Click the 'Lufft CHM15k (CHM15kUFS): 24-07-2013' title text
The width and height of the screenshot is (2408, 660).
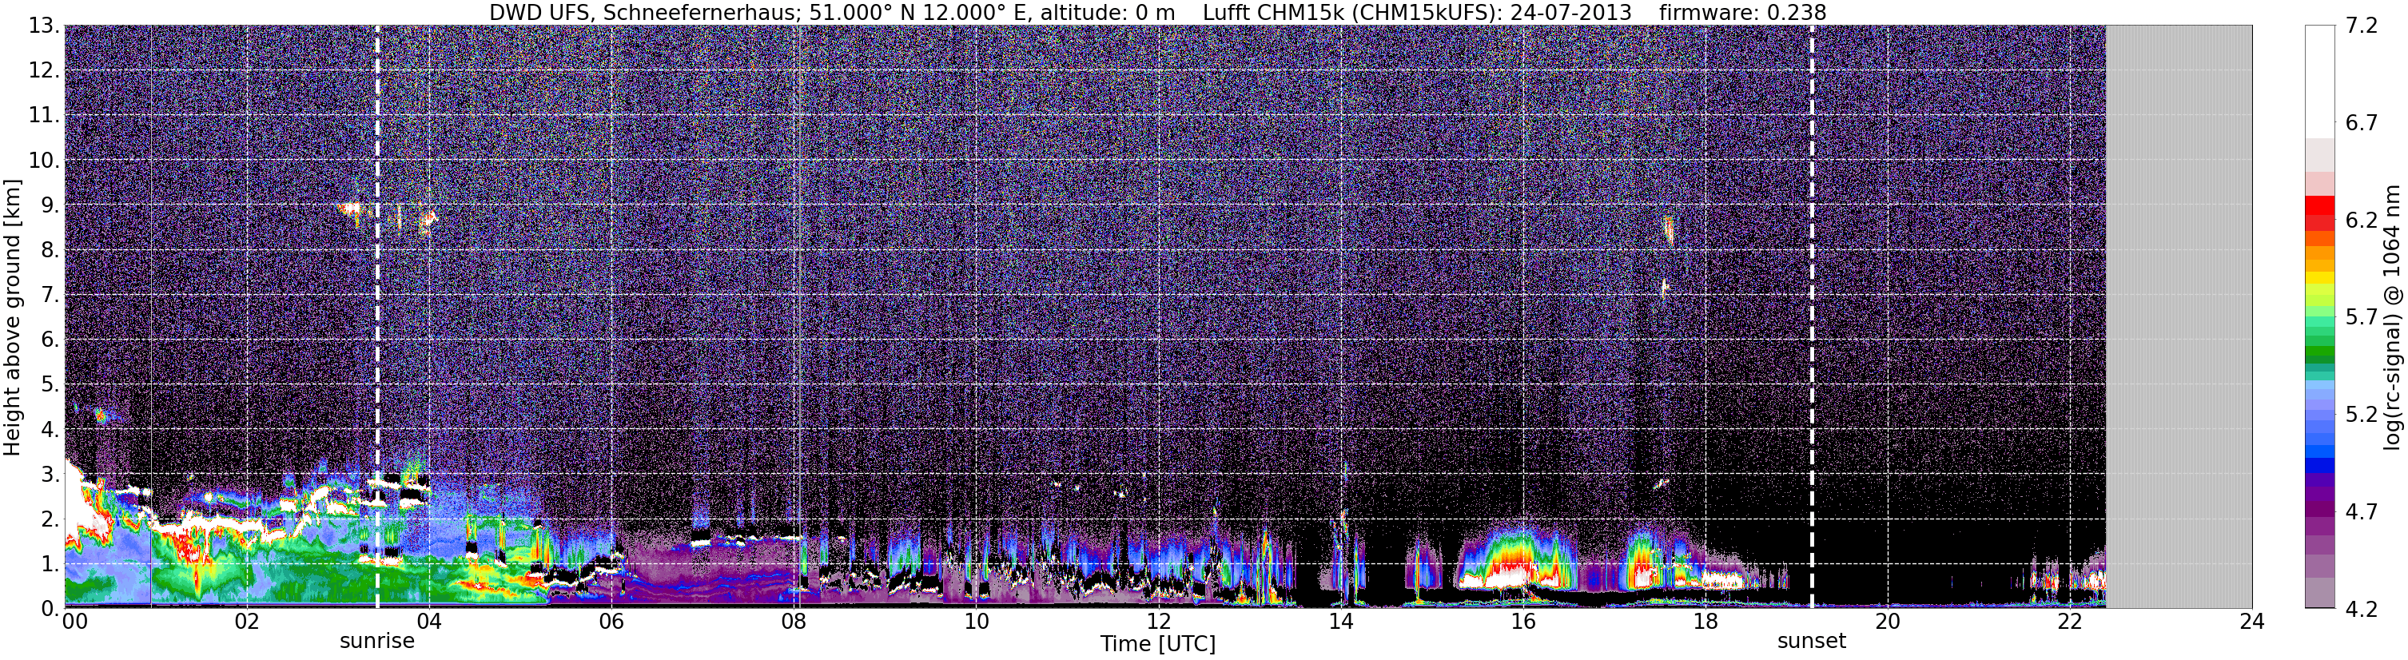point(1417,12)
